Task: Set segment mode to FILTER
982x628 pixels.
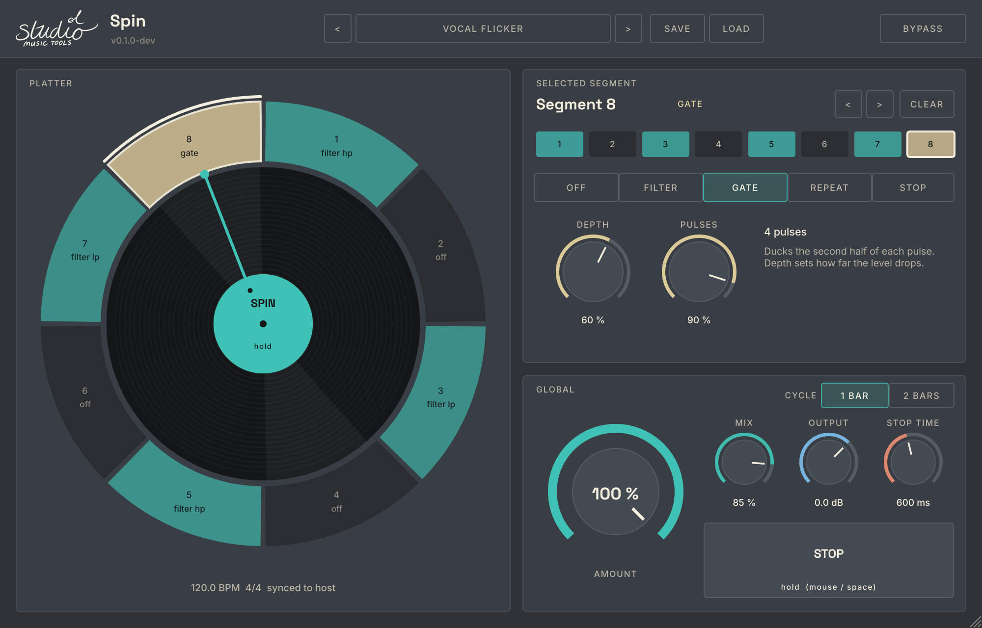Action: coord(660,187)
